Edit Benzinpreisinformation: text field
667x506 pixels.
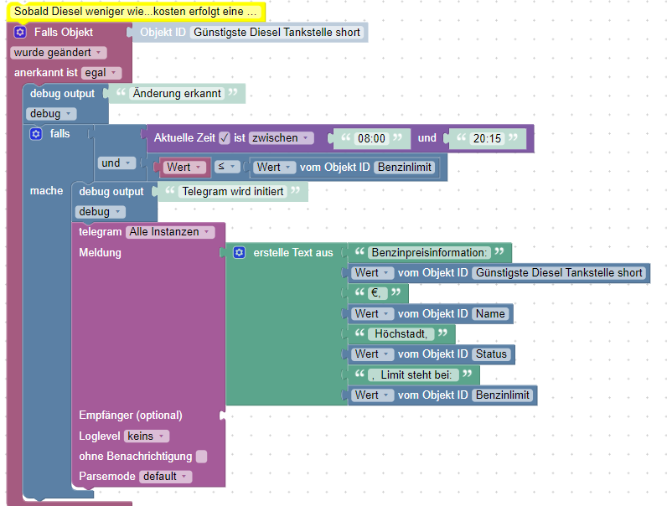coord(429,252)
